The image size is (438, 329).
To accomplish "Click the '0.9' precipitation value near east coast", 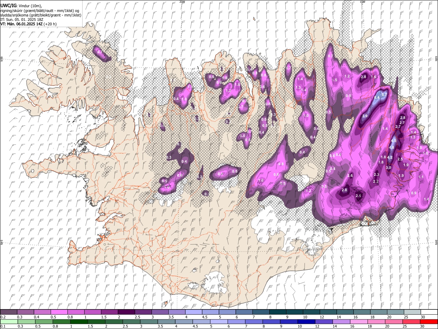I will [414, 193].
